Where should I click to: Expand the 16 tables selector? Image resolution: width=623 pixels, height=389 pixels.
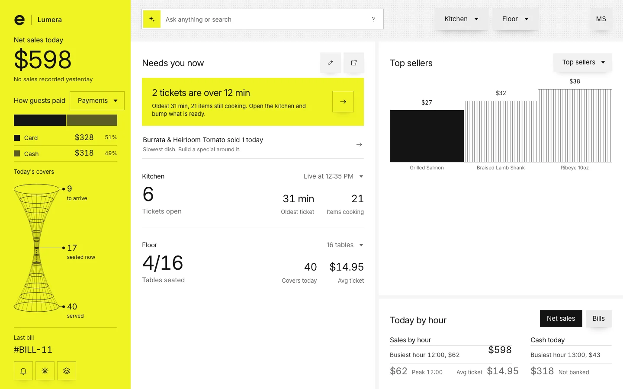pos(345,245)
